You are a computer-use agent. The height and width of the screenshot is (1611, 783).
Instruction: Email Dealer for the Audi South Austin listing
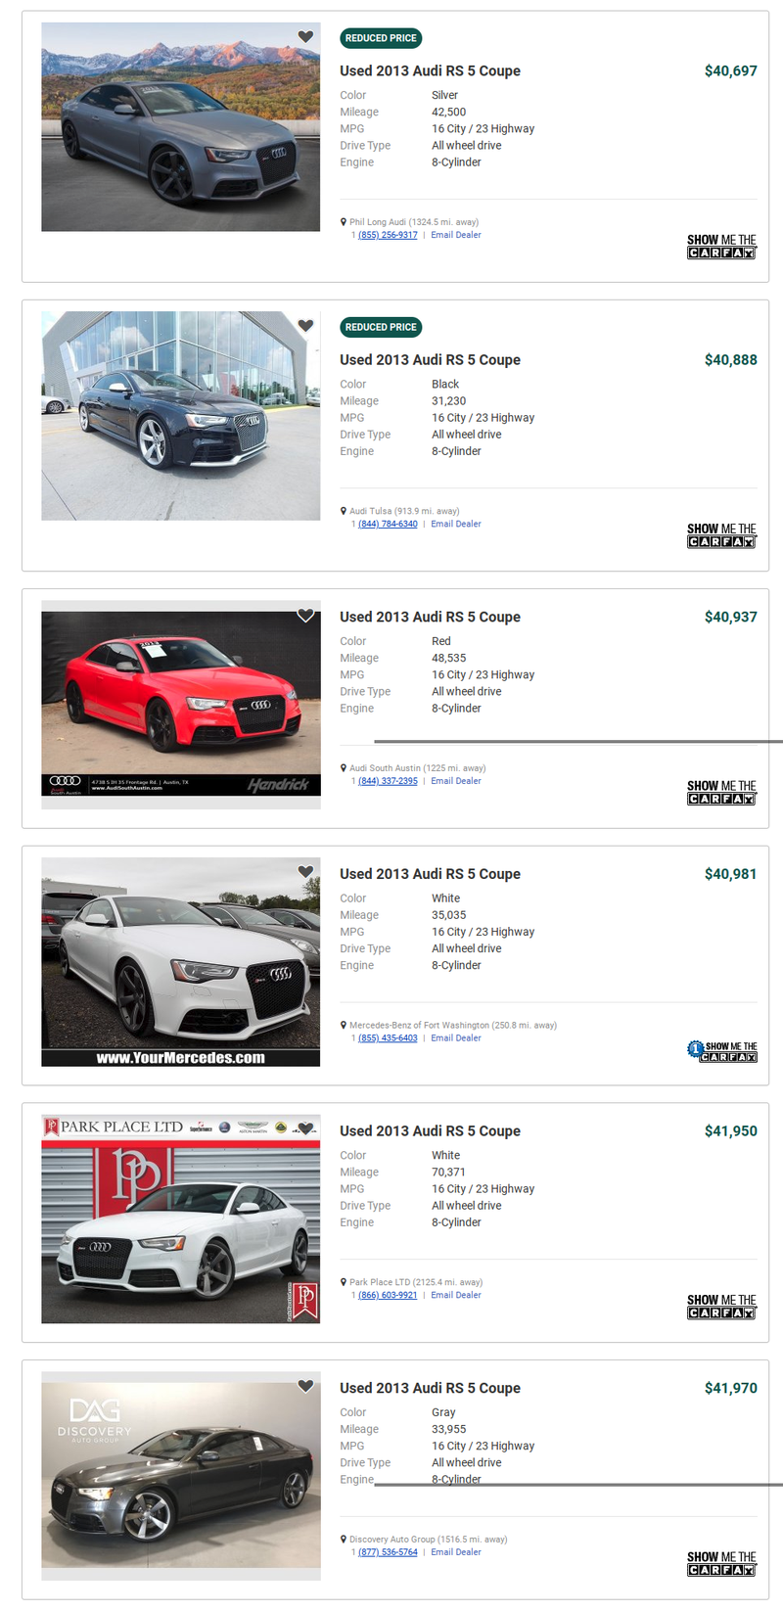(456, 781)
